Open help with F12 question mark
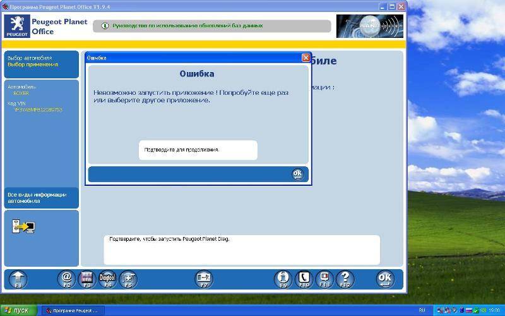 (x=345, y=278)
